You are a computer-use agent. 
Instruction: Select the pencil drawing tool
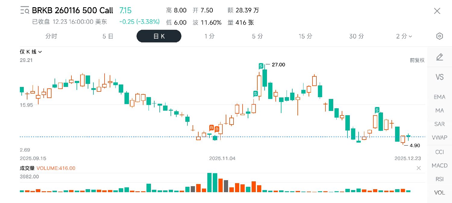(x=439, y=57)
